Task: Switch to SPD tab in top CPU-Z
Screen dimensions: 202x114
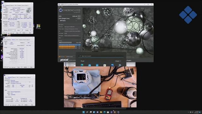Action: (16, 6)
